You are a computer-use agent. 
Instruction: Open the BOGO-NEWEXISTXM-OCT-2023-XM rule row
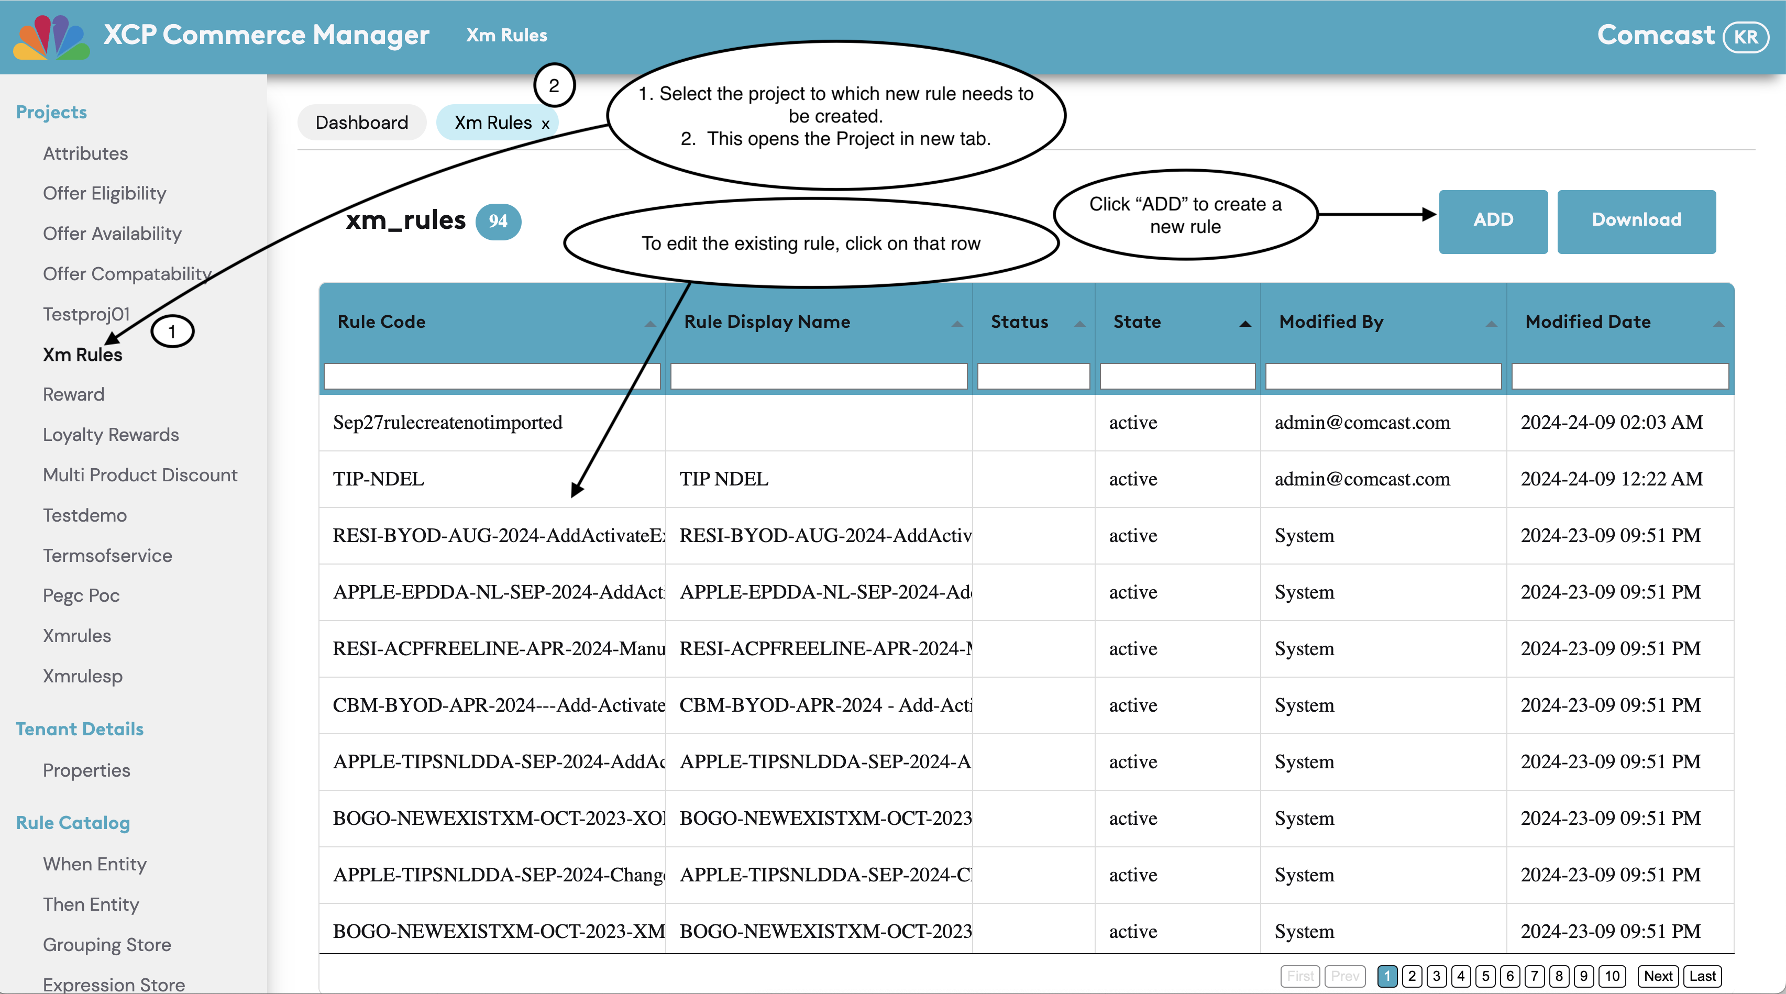1026,929
